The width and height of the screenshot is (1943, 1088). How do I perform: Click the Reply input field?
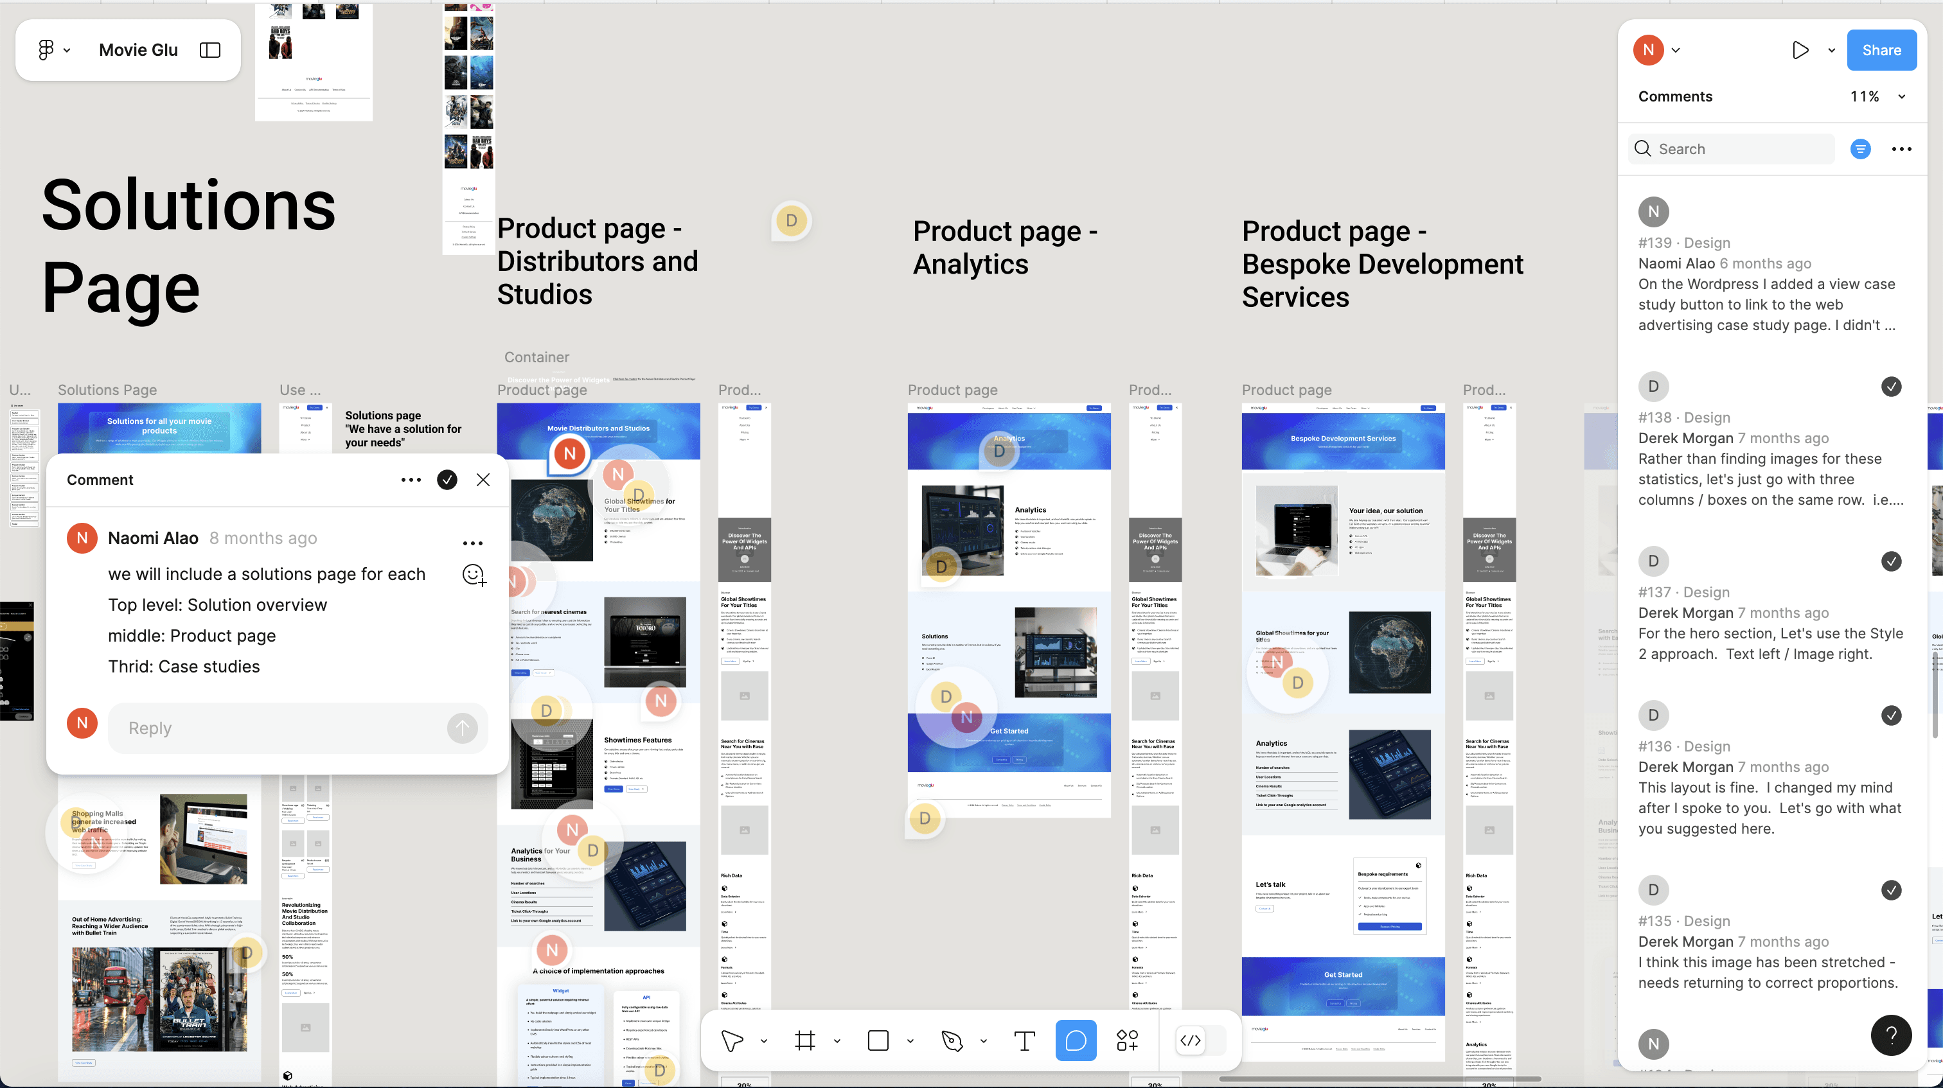point(283,728)
